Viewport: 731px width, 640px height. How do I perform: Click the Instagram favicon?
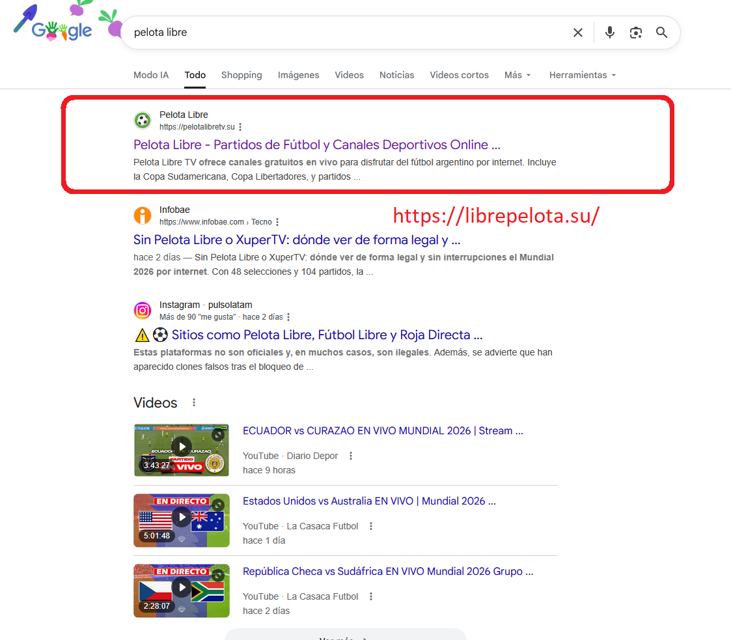pos(143,311)
